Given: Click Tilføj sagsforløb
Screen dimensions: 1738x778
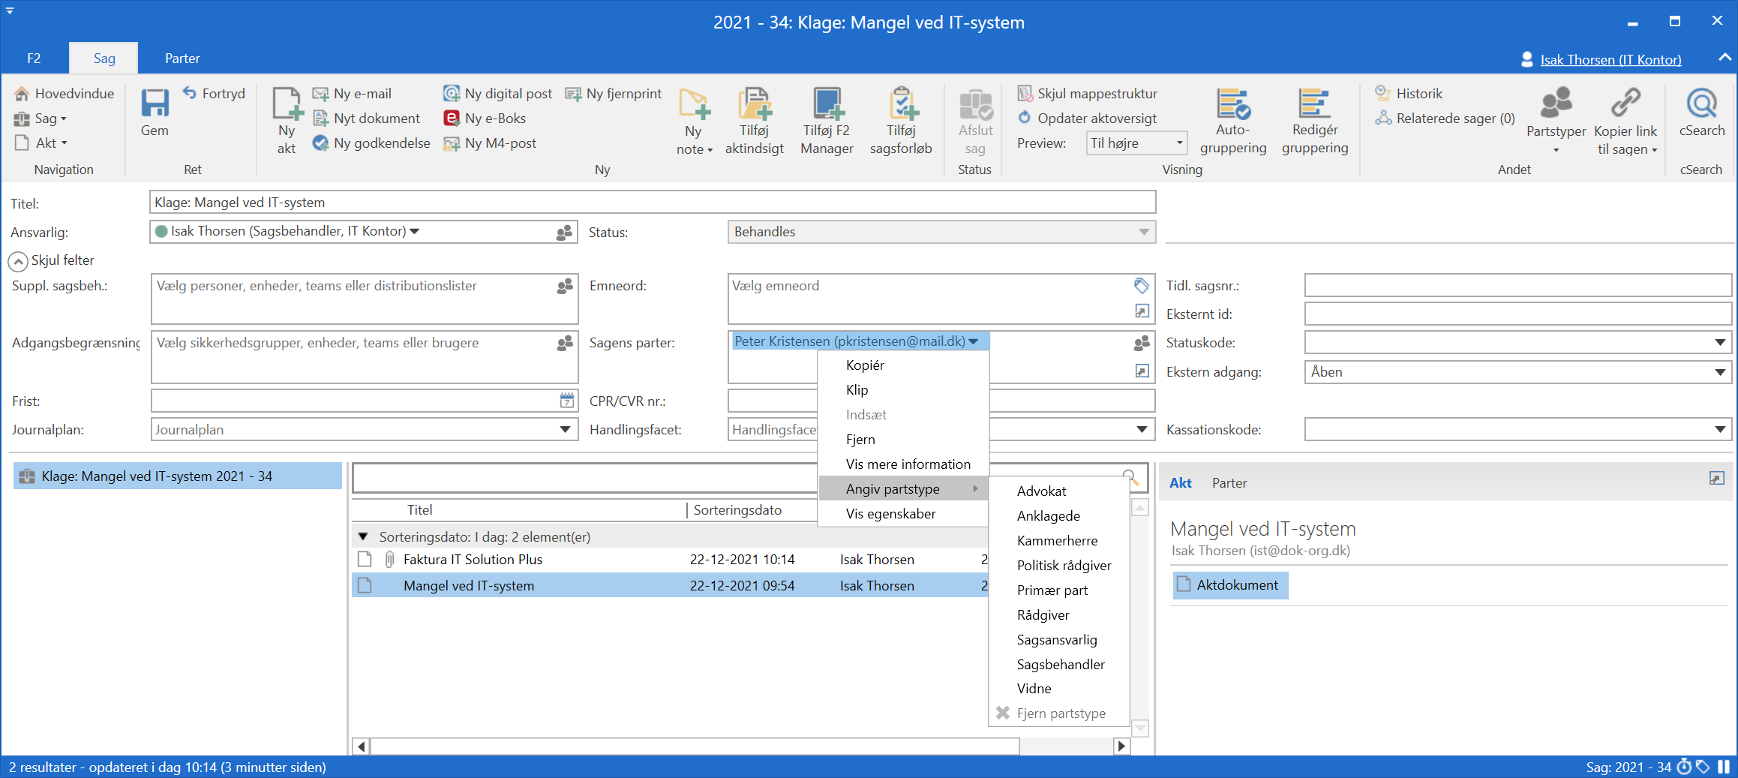Looking at the screenshot, I should click(x=901, y=120).
